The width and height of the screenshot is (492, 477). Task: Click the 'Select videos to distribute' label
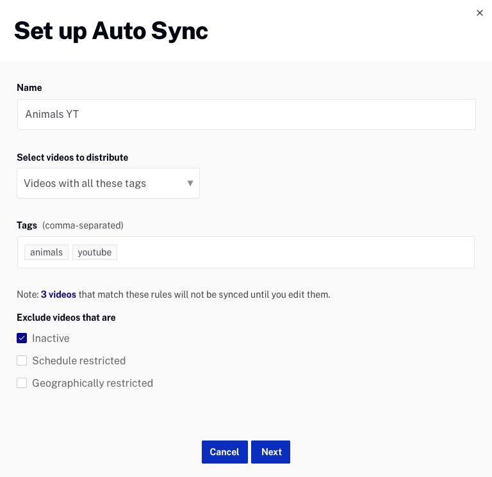[72, 158]
